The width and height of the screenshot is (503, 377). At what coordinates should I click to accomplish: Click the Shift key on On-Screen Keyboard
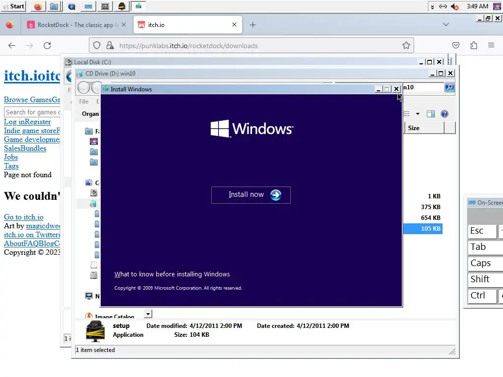tap(485, 279)
